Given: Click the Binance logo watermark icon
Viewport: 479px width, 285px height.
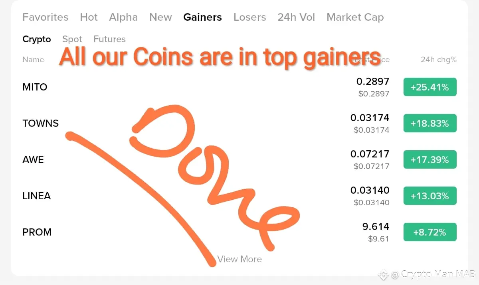Looking at the screenshot, I should (x=384, y=274).
